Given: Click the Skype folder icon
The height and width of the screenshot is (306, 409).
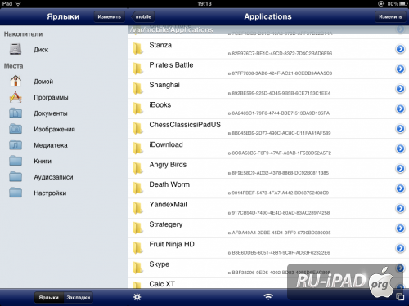Looking at the screenshot, I should [x=137, y=268].
